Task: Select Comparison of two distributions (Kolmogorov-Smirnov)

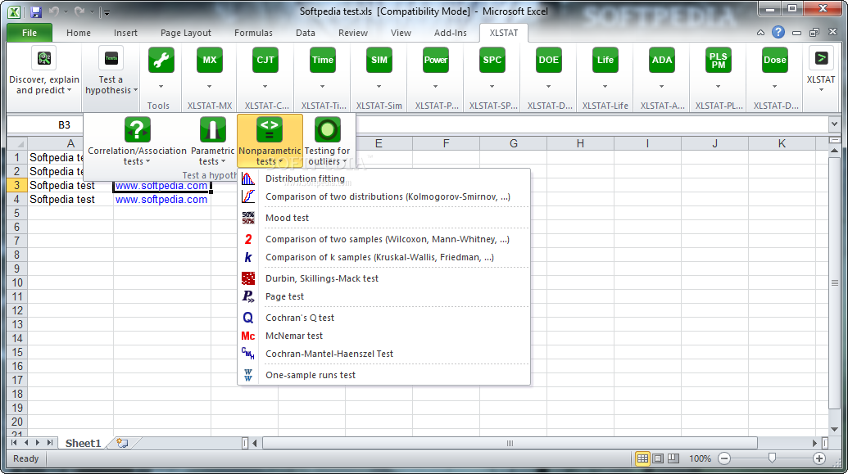Action: tap(384, 196)
